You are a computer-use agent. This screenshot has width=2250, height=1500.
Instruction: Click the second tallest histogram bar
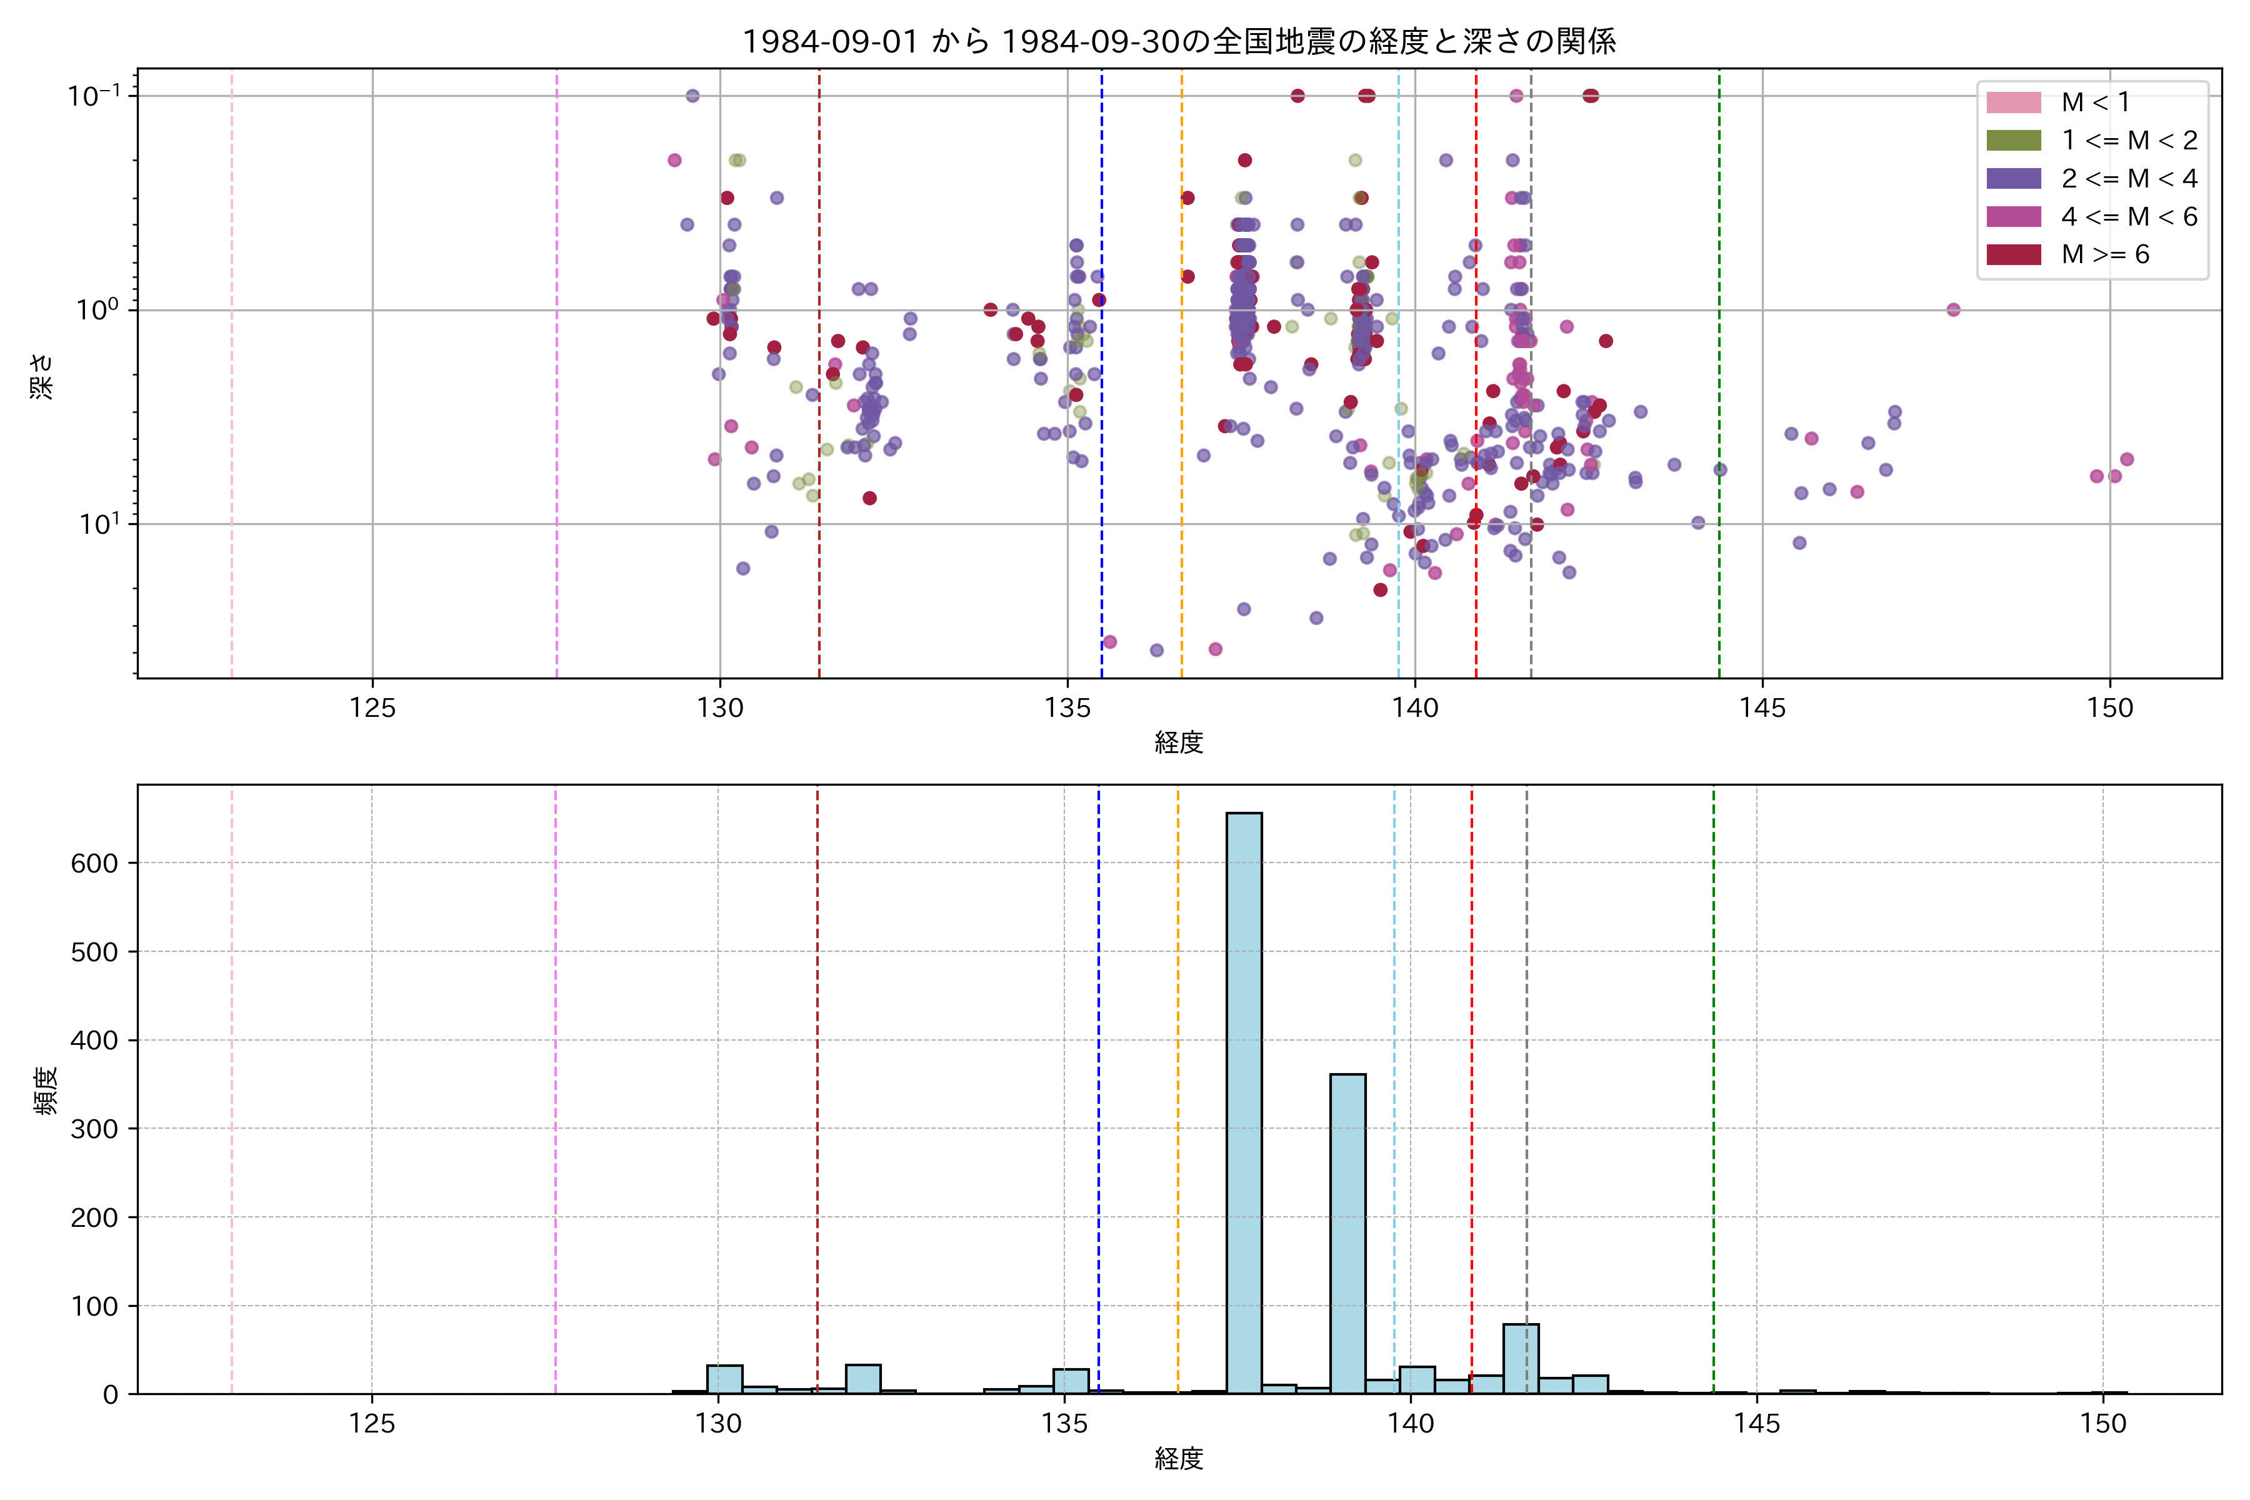1347,1234
